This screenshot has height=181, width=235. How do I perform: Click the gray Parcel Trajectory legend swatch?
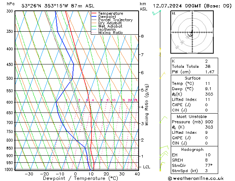click(94, 20)
